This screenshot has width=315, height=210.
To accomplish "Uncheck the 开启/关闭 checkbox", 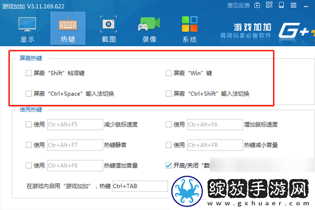I will coord(169,166).
